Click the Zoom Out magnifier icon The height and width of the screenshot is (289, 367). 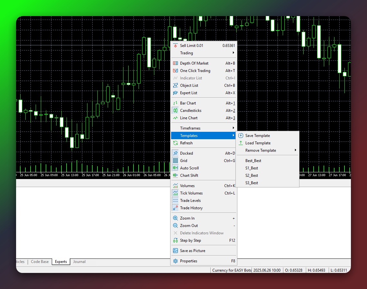click(175, 226)
